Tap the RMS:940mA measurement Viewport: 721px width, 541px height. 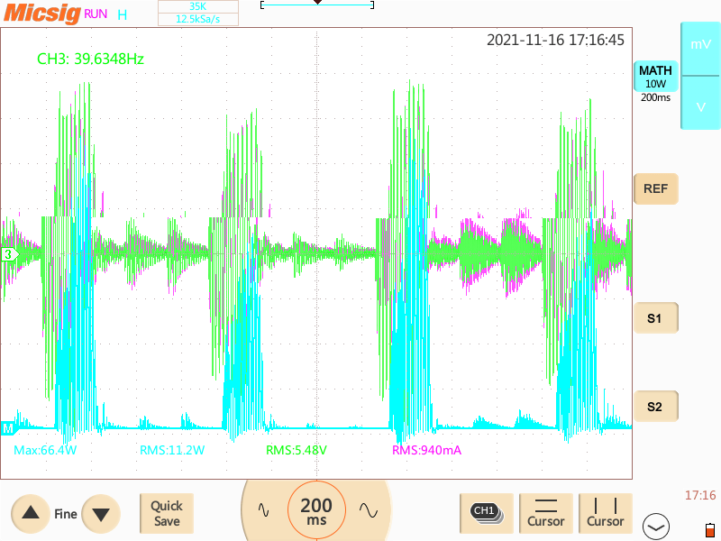pyautogui.click(x=426, y=450)
